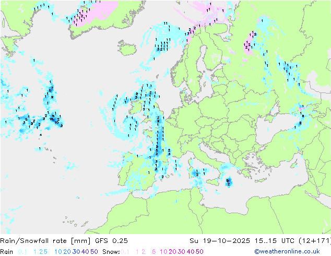Viewport: 331px width, 256px height.
Task: Click the '(12+171)' forecast run offset
Action: [x=315, y=240]
